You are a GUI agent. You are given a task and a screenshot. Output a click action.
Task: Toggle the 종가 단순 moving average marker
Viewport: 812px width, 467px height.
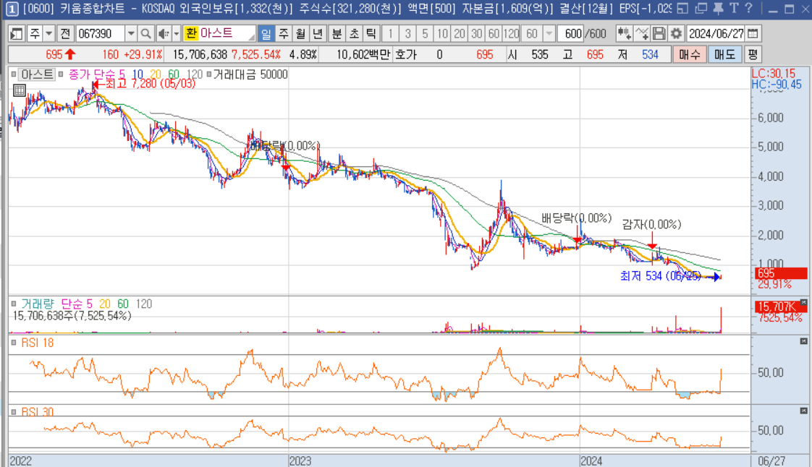[x=61, y=74]
